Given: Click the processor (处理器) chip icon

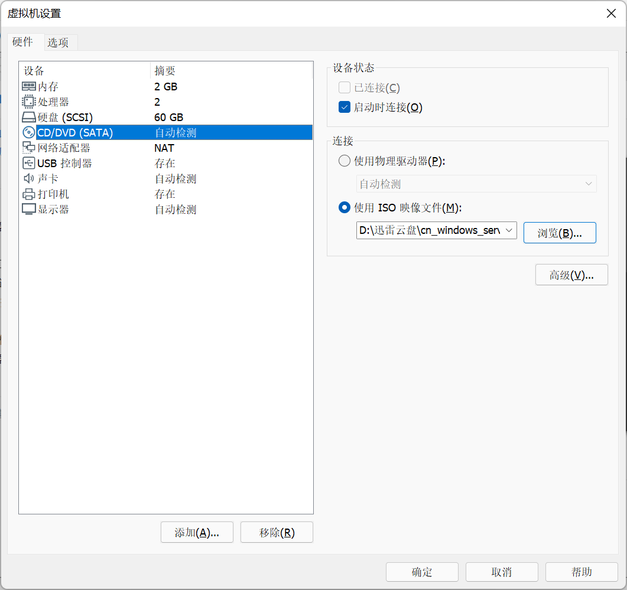Looking at the screenshot, I should 29,102.
